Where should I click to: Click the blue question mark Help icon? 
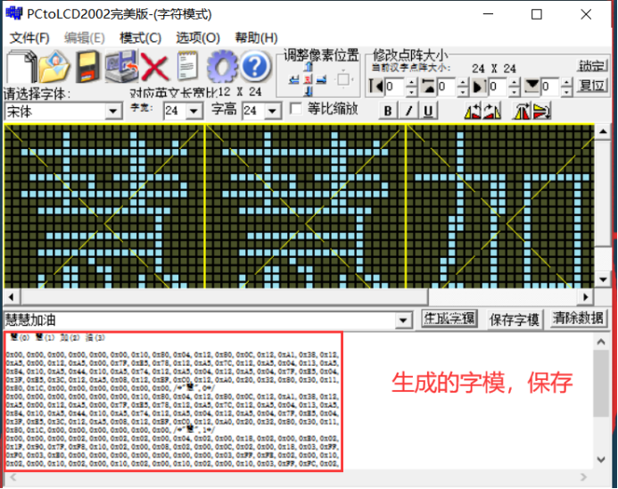click(x=255, y=66)
